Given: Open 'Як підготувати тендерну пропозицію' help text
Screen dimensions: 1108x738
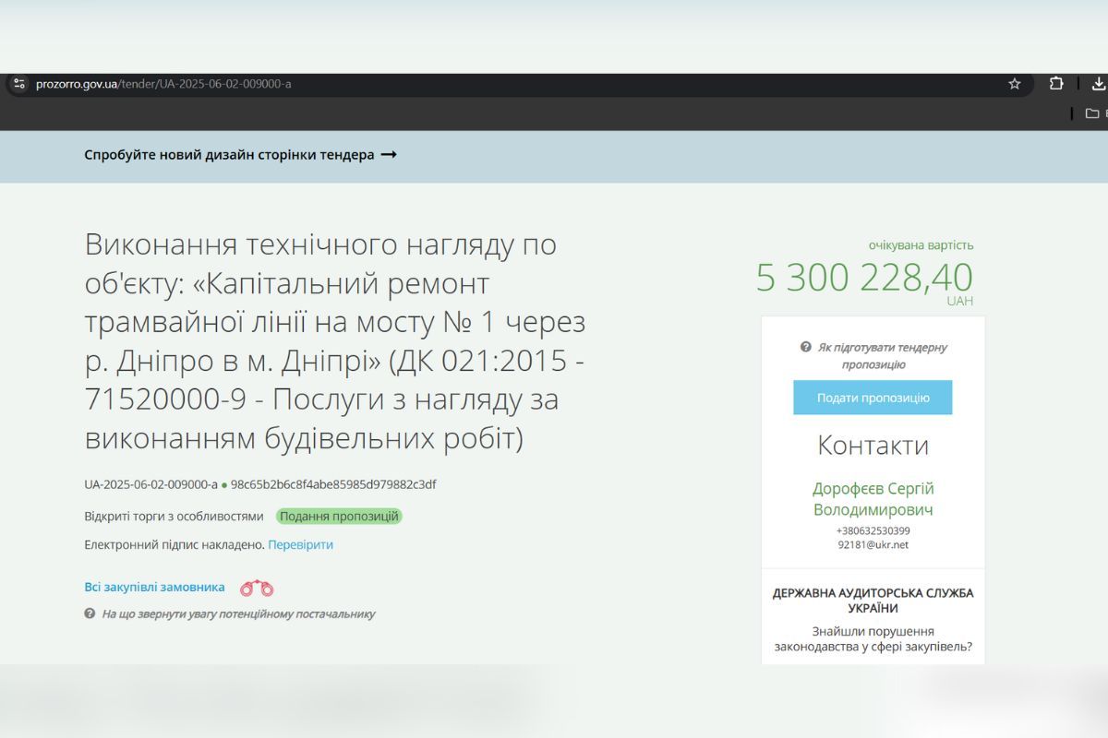Looking at the screenshot, I should pos(882,356).
